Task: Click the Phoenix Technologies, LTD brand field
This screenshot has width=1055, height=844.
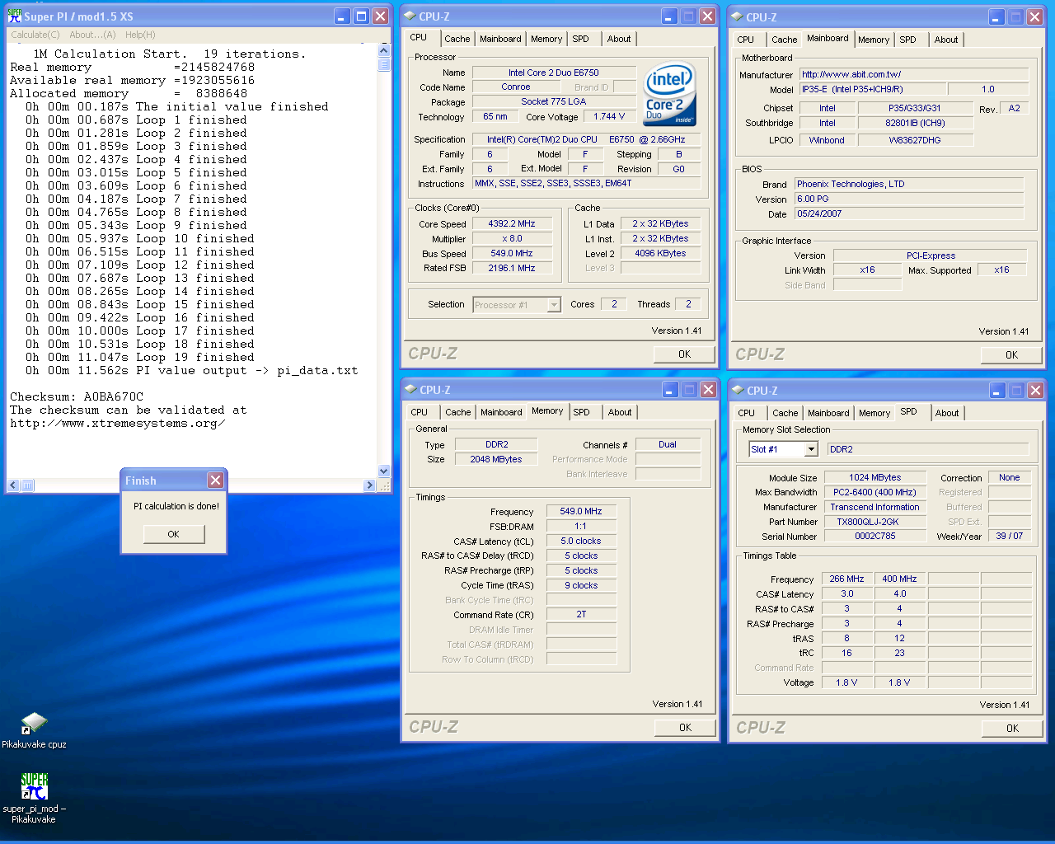Action: (909, 184)
